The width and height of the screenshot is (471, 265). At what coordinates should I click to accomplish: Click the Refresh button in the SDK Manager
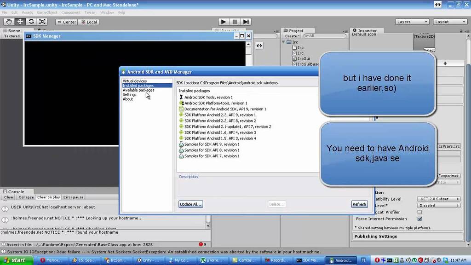(x=359, y=204)
